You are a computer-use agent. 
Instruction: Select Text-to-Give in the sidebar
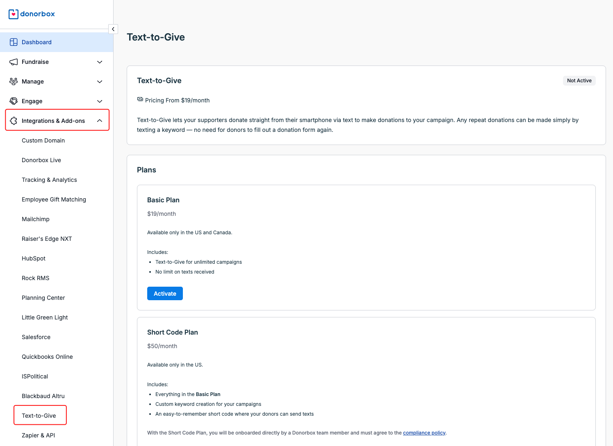(39, 416)
